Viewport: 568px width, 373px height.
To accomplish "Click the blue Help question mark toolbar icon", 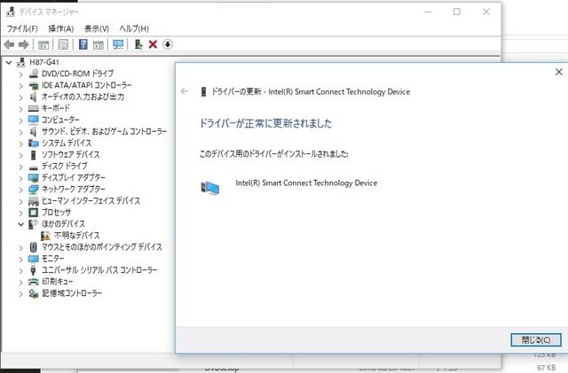I will click(83, 44).
